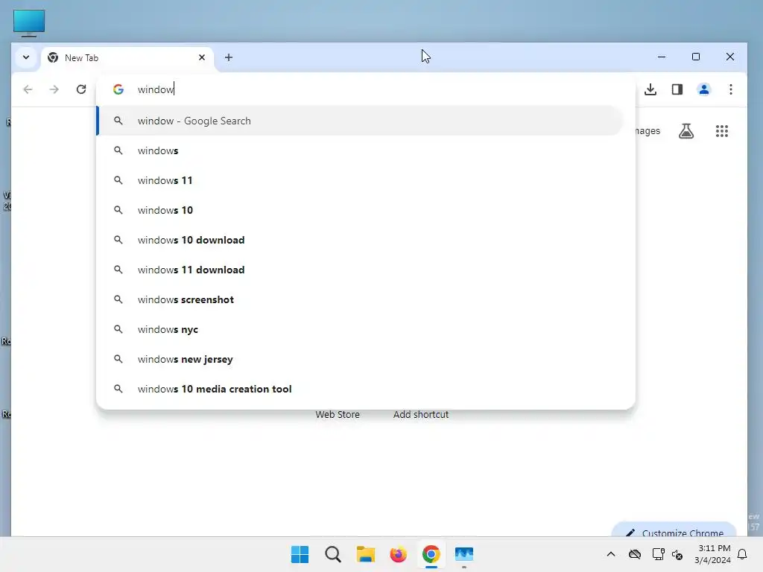Select the 'windows' suggestion

360,150
